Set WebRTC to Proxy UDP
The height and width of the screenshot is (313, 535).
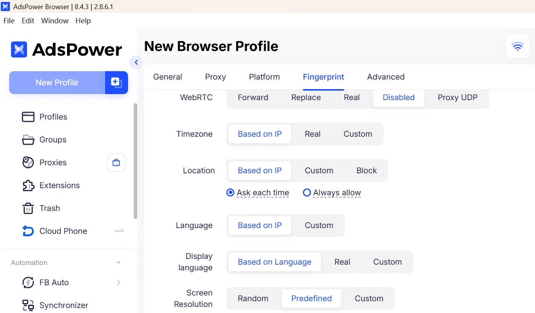point(458,97)
